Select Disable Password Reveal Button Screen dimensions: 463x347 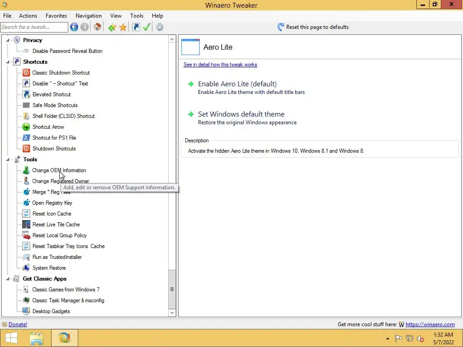pos(67,51)
